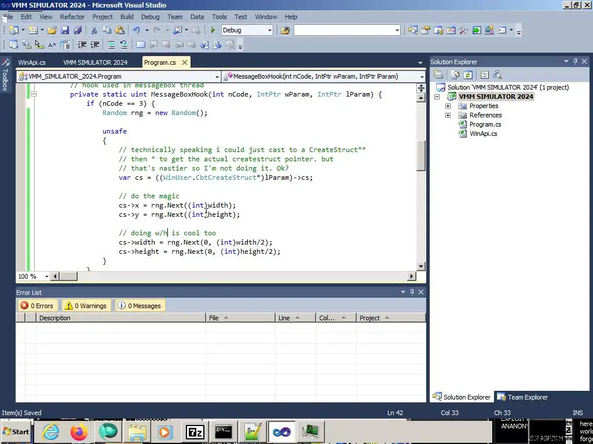Screen dimensions: 593x444
Task: Decrease line indent icon
Action: 82,45
